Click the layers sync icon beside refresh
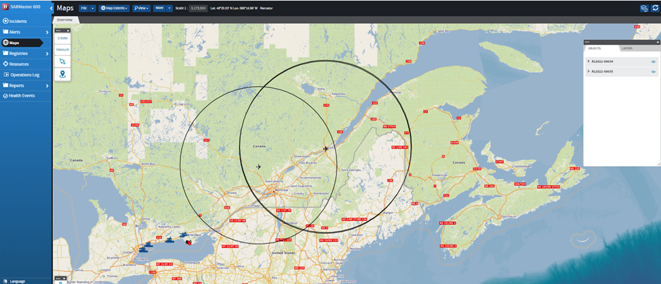Screen dimensions: 661x284 643,8
